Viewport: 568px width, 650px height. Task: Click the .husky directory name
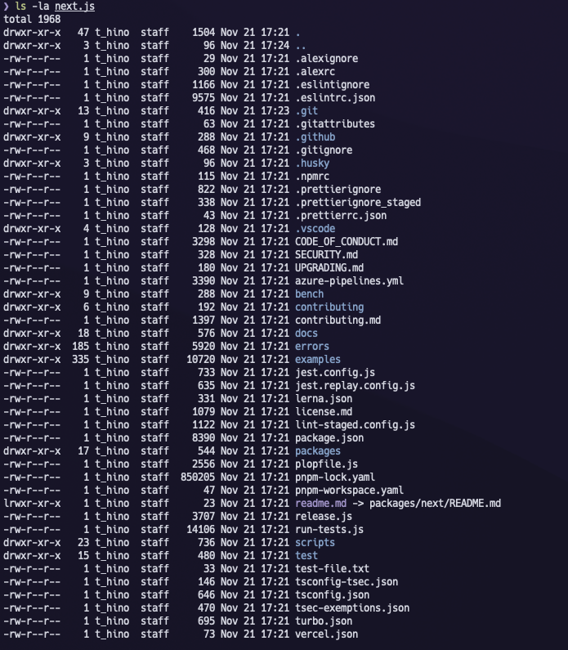click(312, 163)
